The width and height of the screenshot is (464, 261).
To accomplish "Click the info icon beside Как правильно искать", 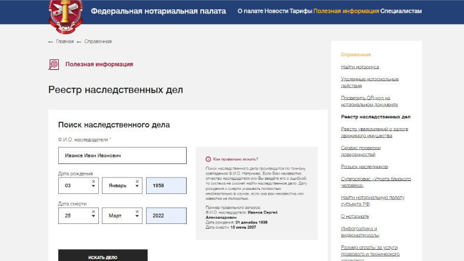I will tap(208, 159).
